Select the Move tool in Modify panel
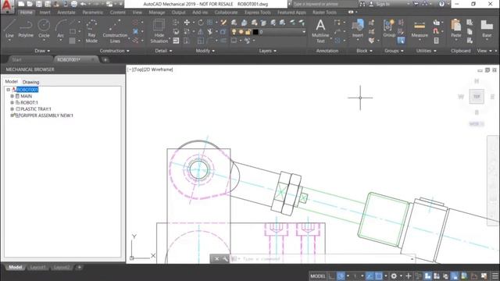Image resolution: width=500 pixels, height=281 pixels. click(x=187, y=23)
